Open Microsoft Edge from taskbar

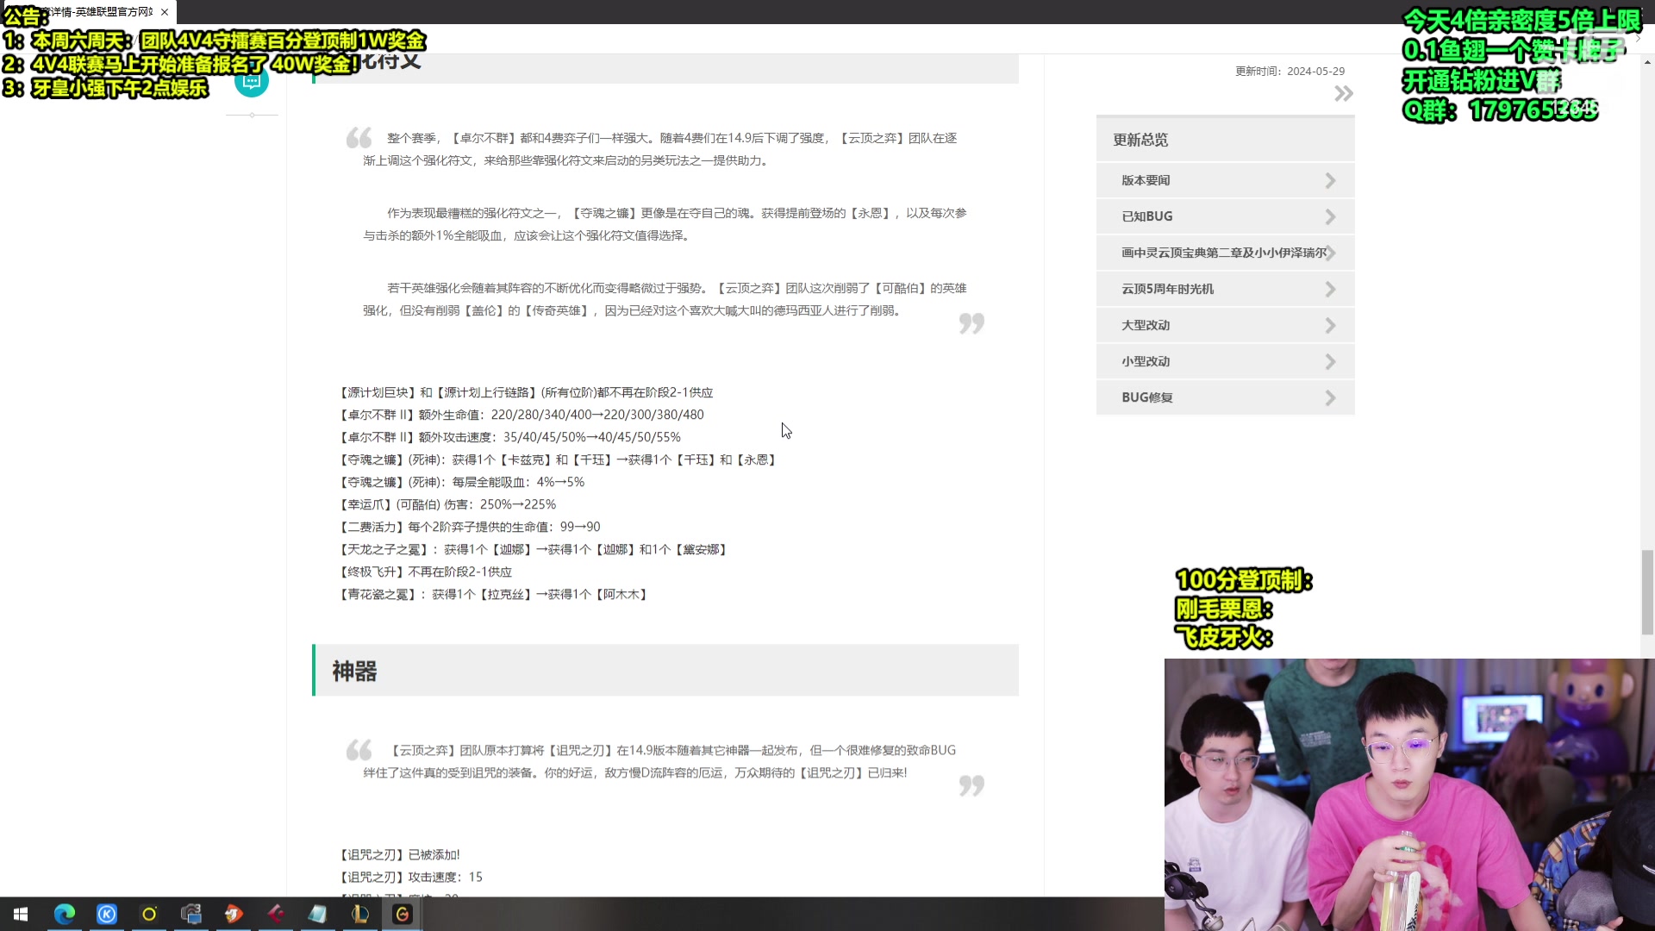tap(65, 914)
